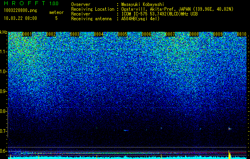Click the 0807 time marker
This screenshot has width=250, height=159.
tap(170, 34)
